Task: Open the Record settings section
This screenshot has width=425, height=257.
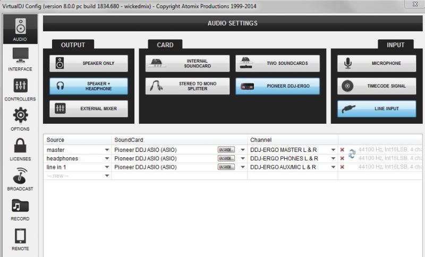Action: click(x=20, y=209)
